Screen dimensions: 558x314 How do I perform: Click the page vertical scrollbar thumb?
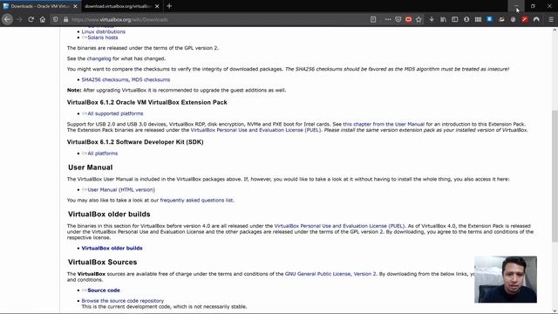(x=555, y=176)
